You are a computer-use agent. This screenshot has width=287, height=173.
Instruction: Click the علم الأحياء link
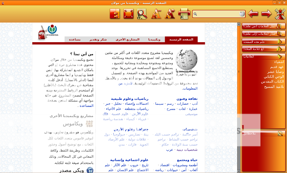click(114, 109)
